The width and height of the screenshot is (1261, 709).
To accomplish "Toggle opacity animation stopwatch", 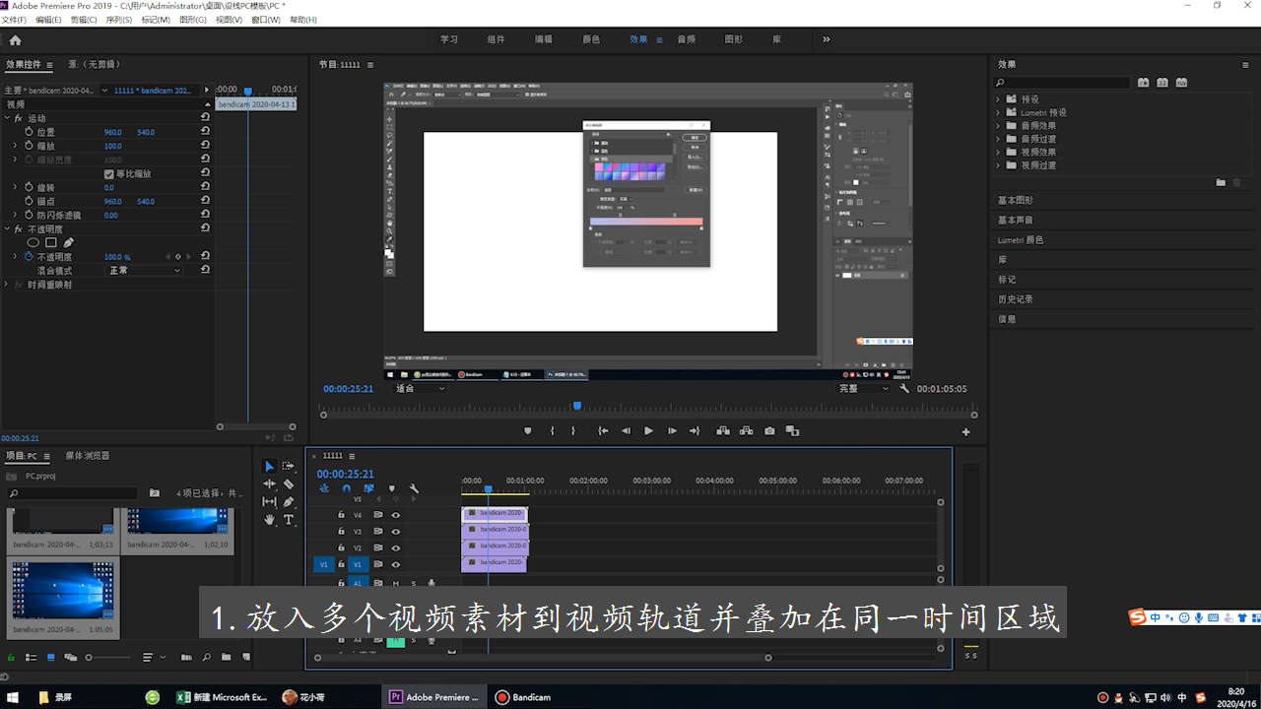I will tap(29, 256).
